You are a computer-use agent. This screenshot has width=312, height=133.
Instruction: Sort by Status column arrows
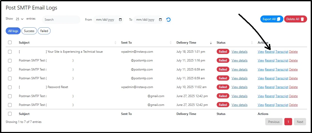[252, 43]
